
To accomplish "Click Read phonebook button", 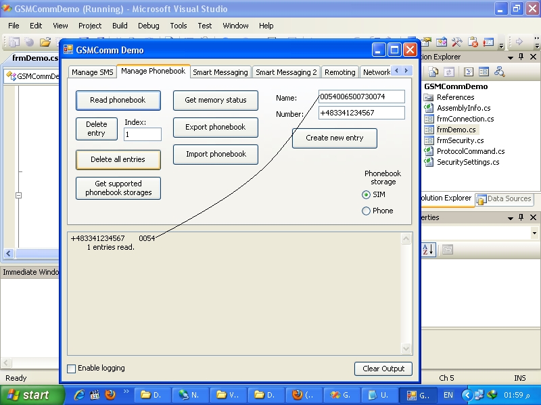I will (118, 100).
